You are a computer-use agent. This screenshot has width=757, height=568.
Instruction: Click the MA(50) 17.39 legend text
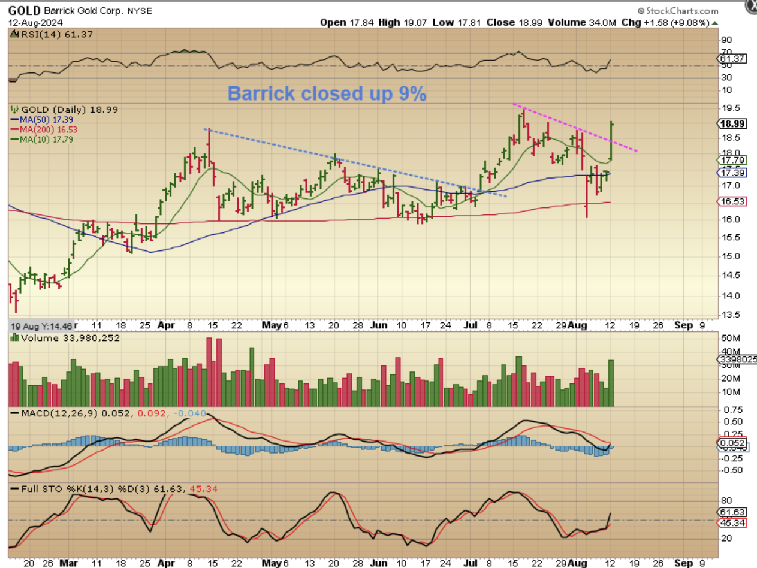(x=45, y=120)
